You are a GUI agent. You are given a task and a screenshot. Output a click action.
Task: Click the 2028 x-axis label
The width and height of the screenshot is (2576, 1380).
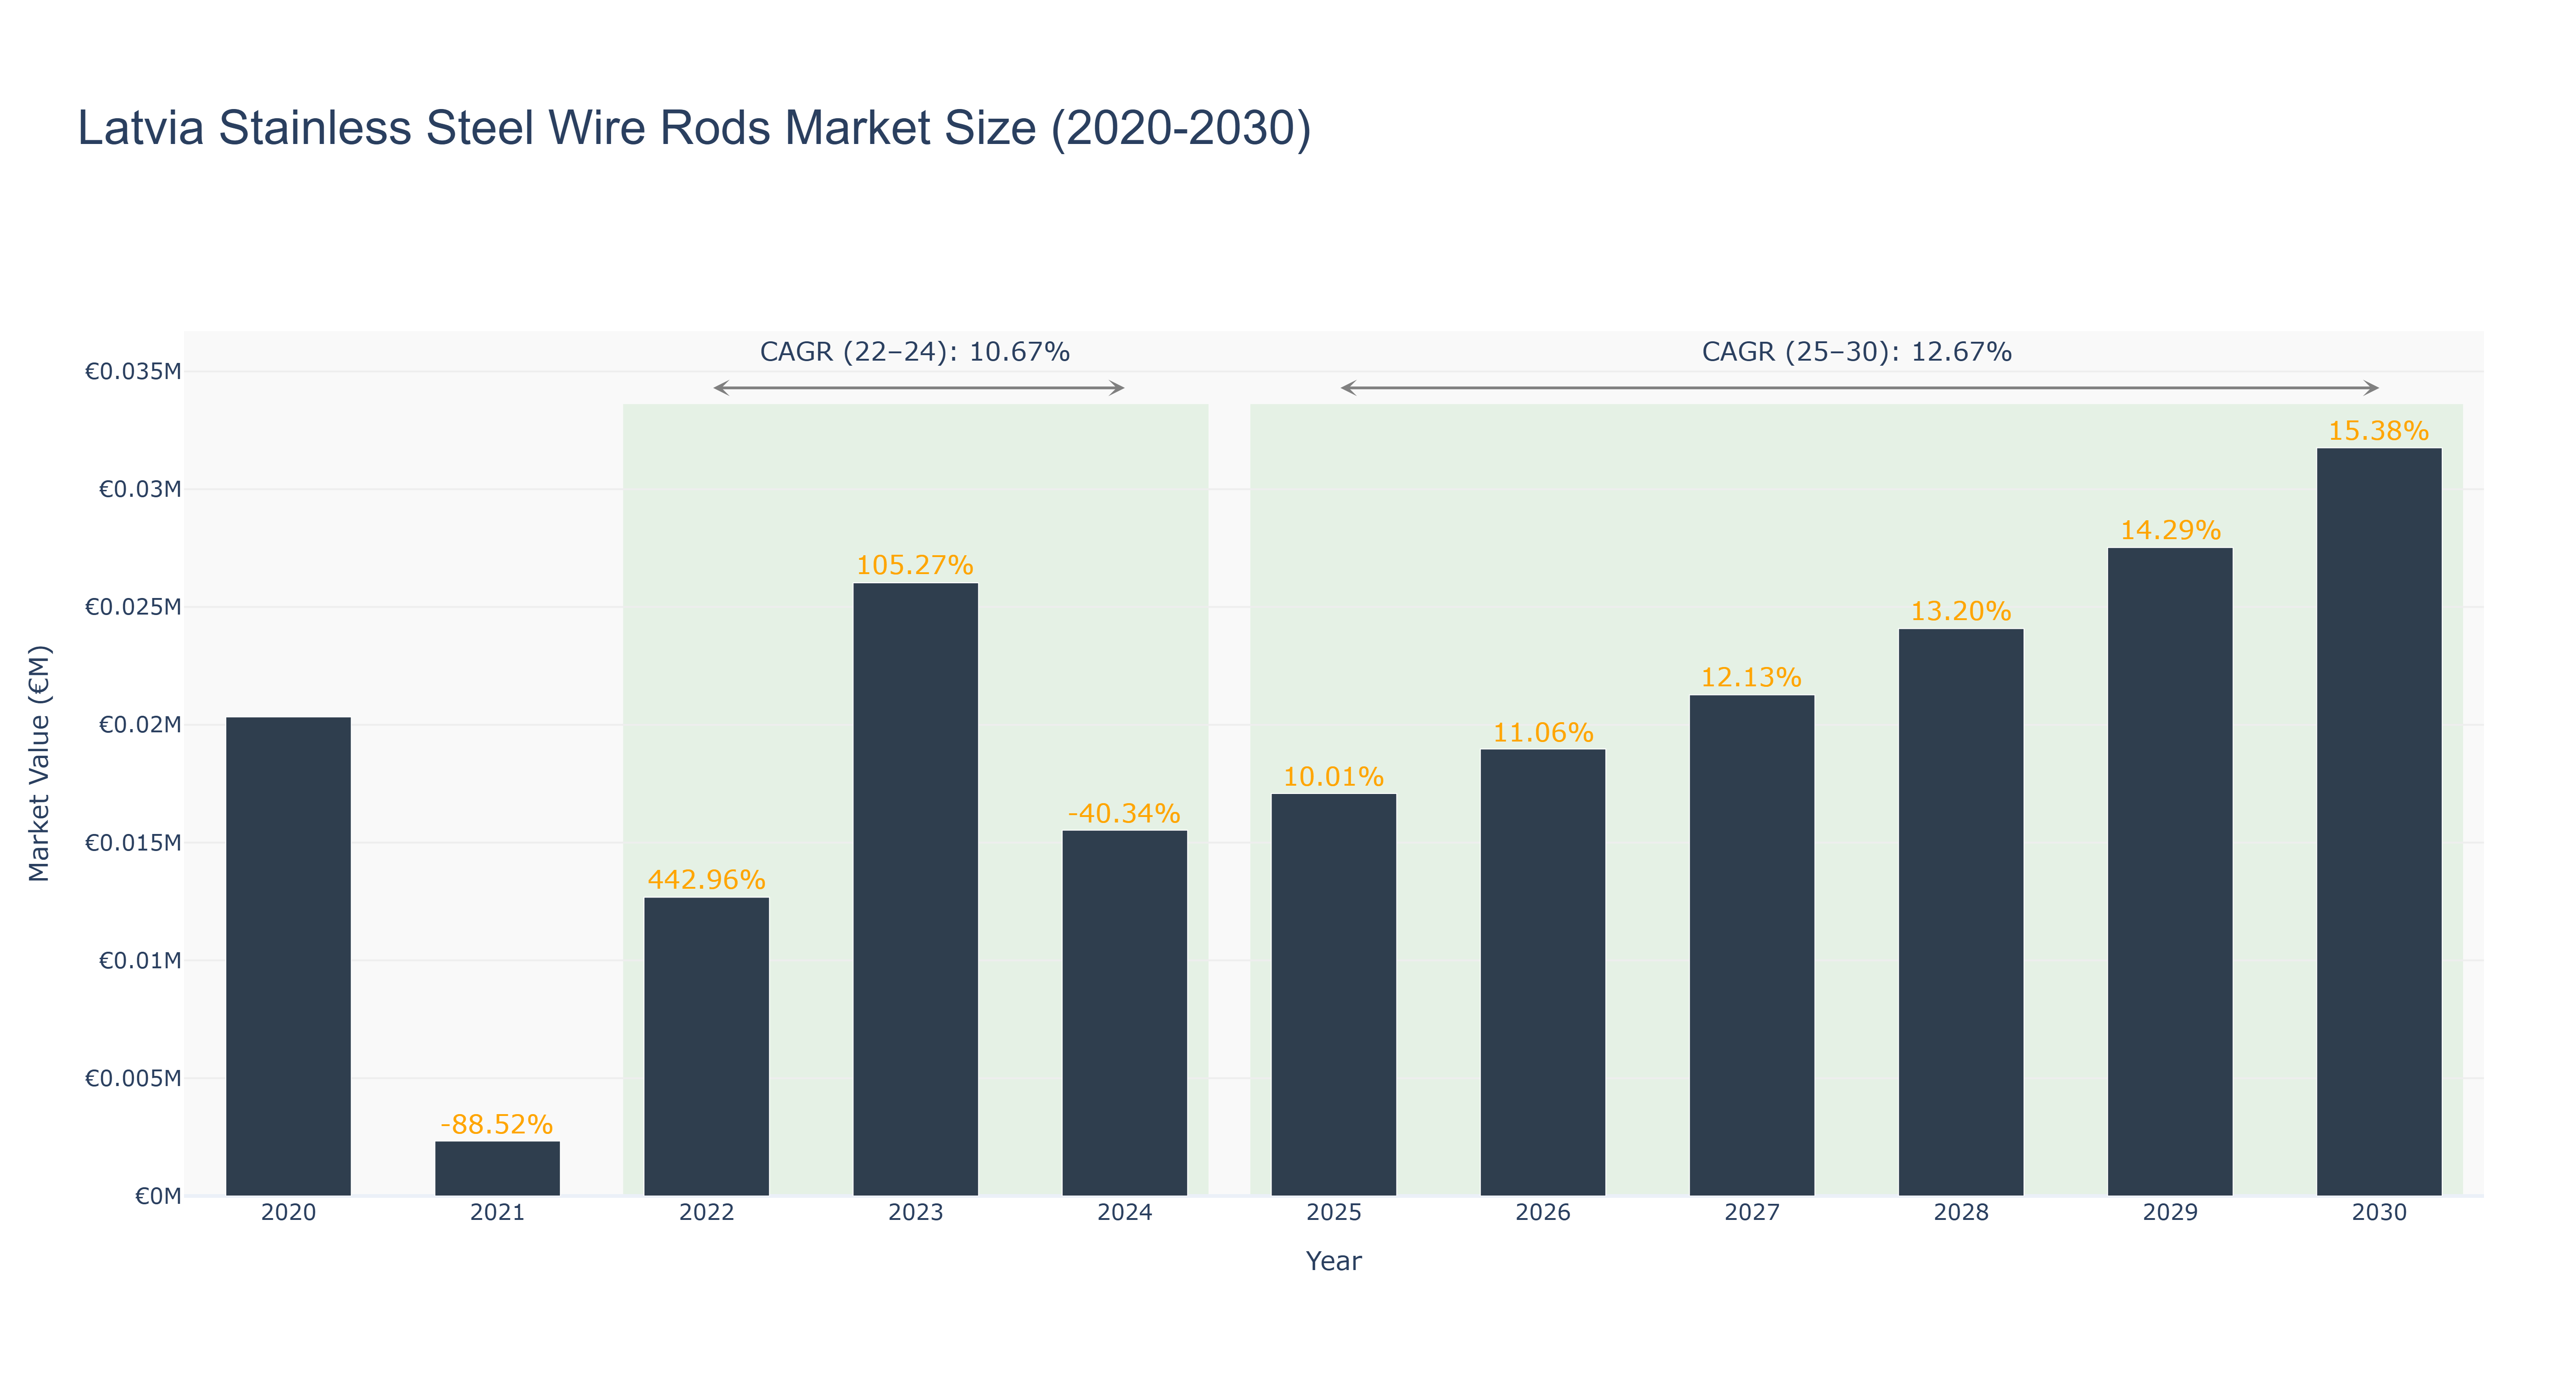pos(1960,1213)
